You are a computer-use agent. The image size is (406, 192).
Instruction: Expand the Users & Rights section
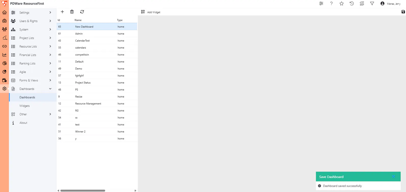pyautogui.click(x=33, y=21)
